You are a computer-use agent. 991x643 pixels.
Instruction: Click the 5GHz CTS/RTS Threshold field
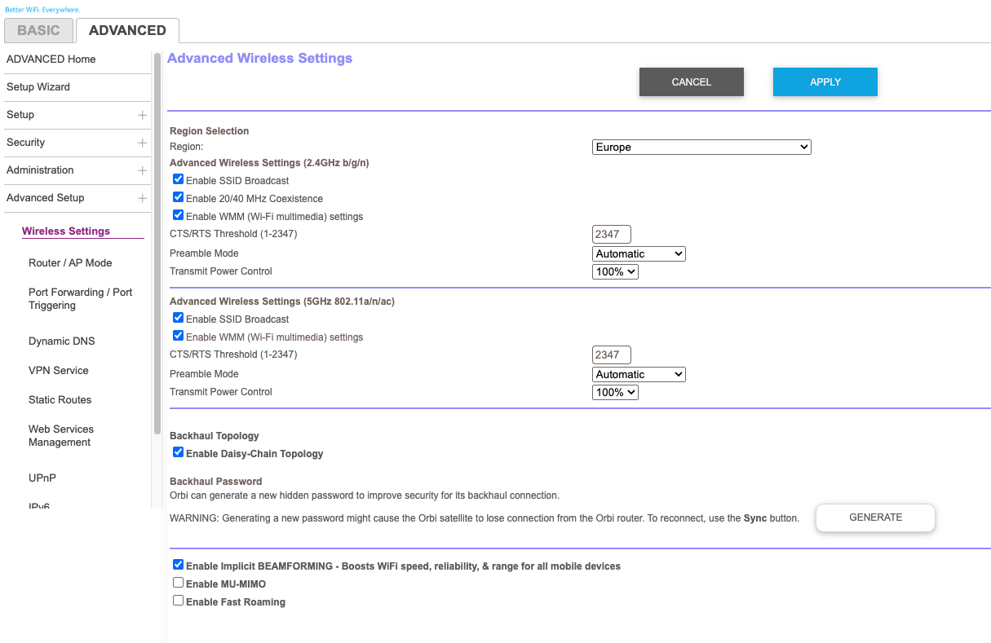coord(611,355)
